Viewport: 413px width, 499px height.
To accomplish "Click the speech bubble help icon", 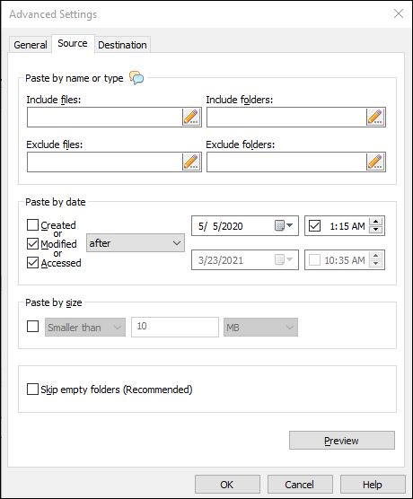I will [x=136, y=78].
